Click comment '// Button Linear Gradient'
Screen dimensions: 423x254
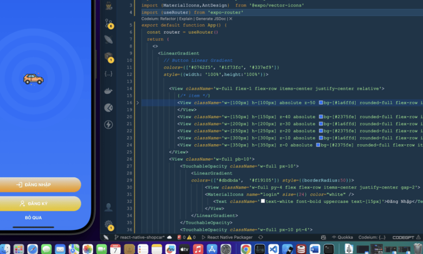pyautogui.click(x=198, y=61)
